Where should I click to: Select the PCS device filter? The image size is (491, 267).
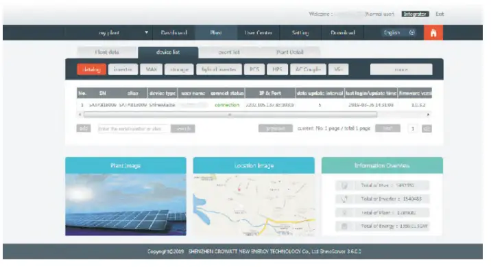(254, 69)
